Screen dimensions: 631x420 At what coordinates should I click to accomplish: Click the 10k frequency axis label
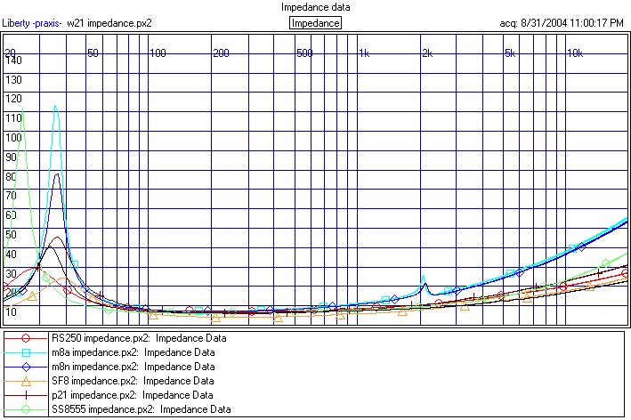575,53
